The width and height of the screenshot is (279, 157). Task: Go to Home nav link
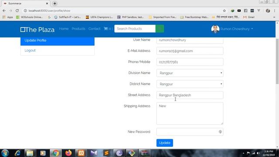(64, 29)
